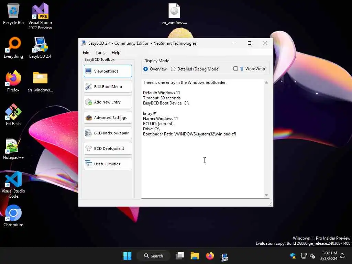This screenshot has height=264, width=352.
Task: Click the 'Drive: C:\' line
Action: pyautogui.click(x=151, y=129)
